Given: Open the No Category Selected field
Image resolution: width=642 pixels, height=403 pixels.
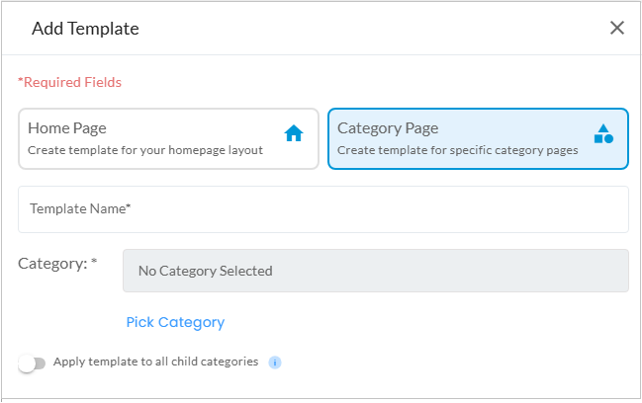Looking at the screenshot, I should point(375,271).
